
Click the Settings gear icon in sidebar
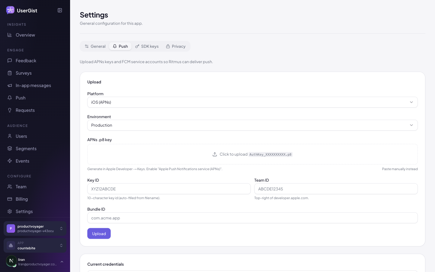pos(10,212)
